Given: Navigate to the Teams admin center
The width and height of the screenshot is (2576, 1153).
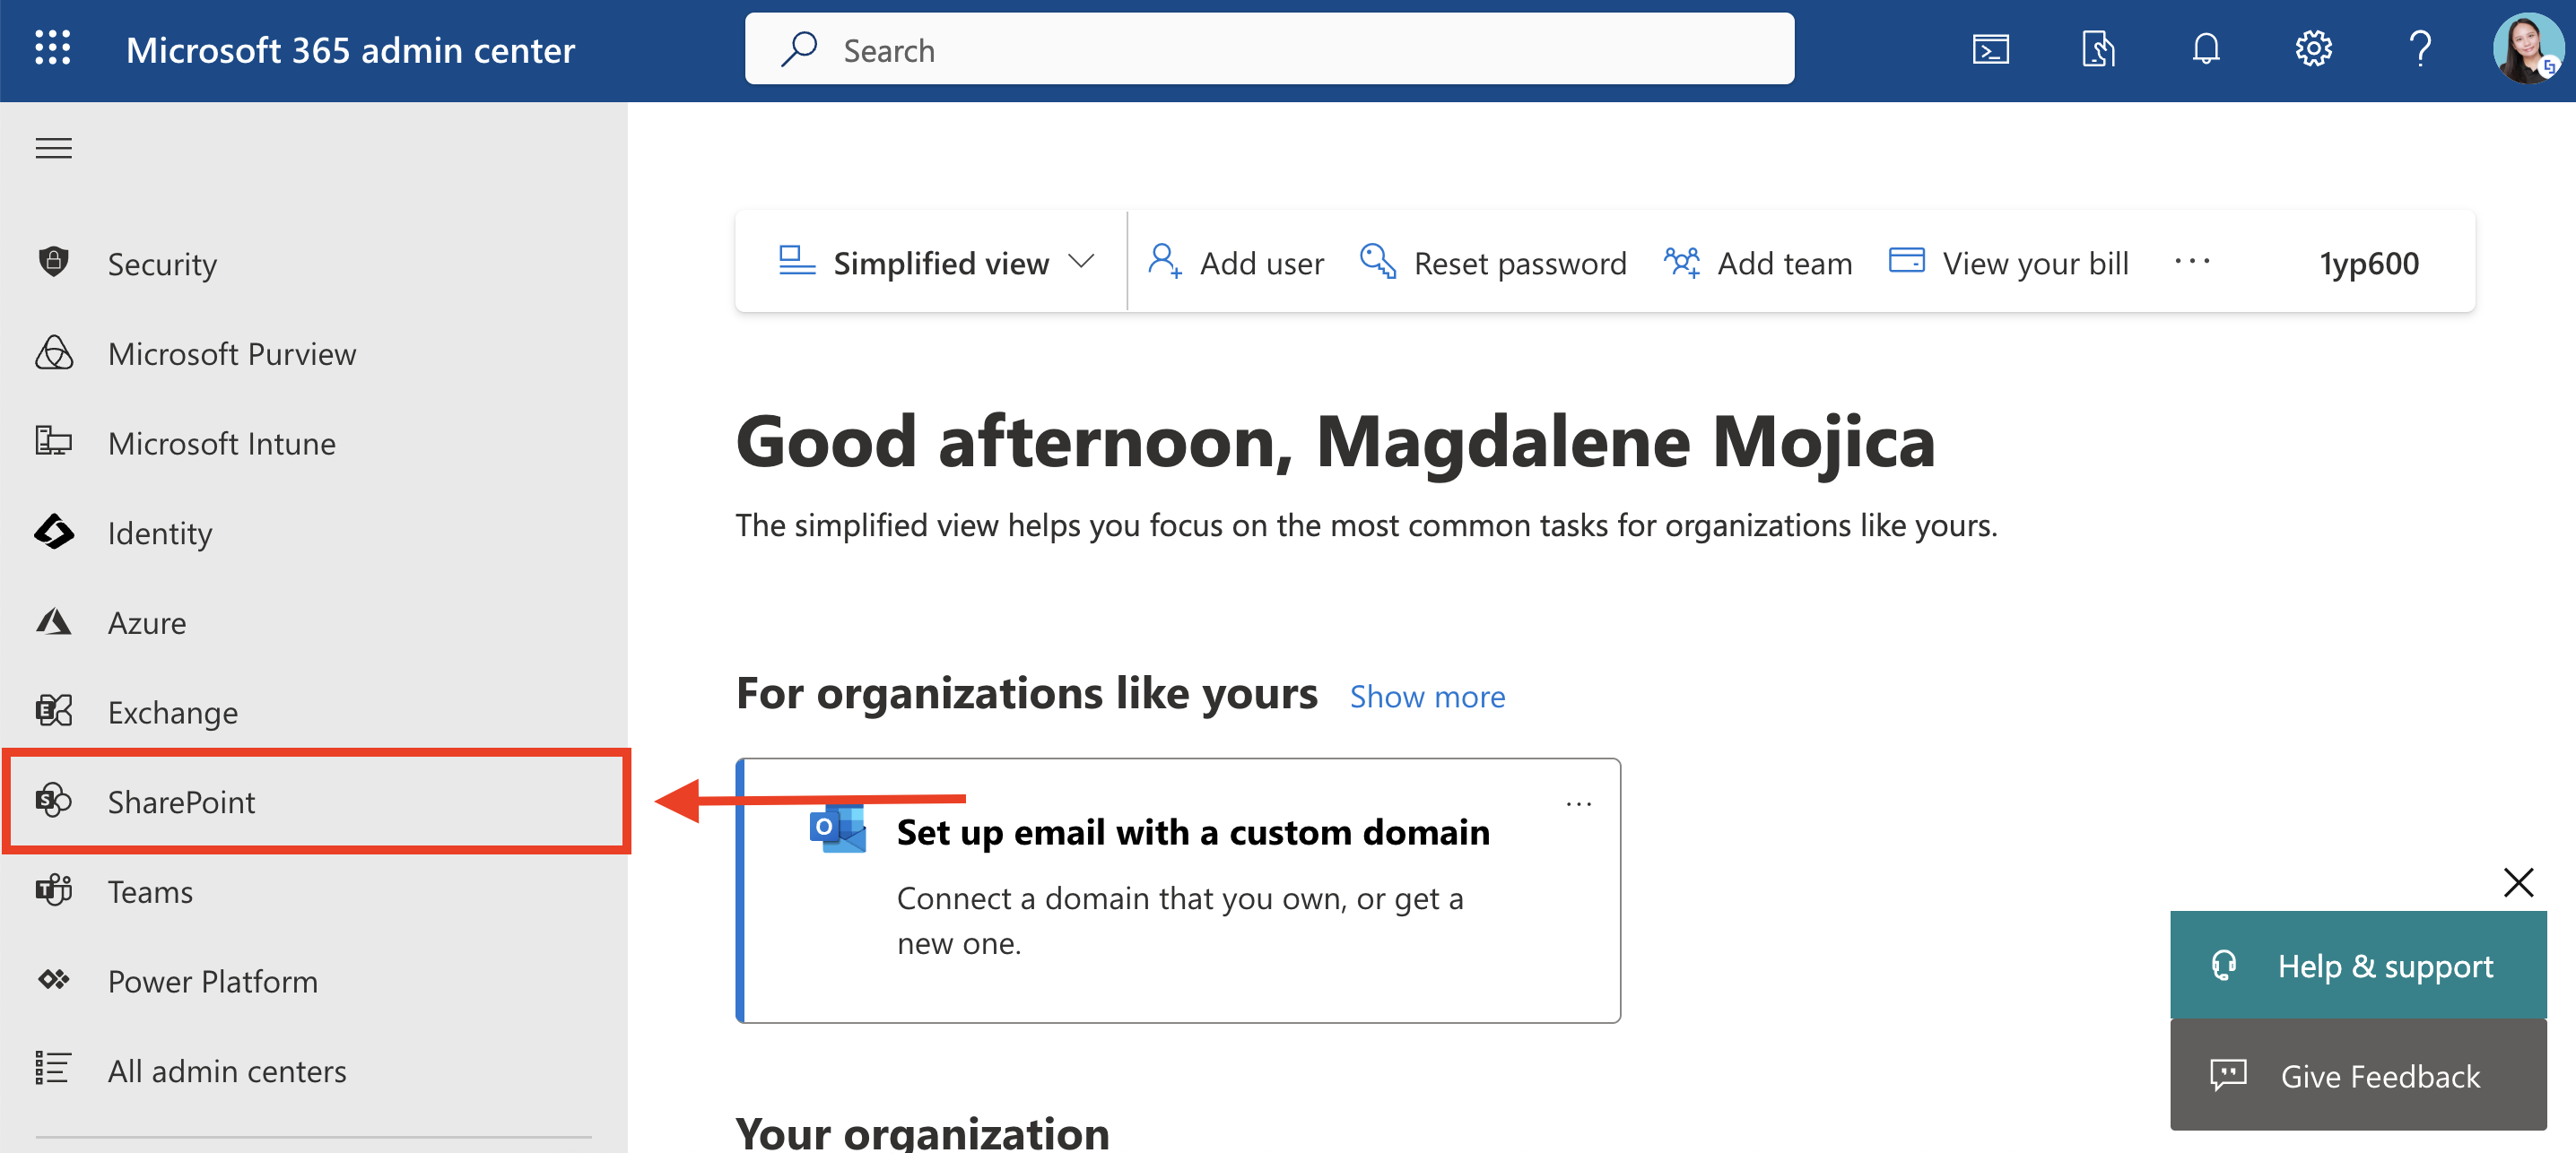Looking at the screenshot, I should click(150, 891).
